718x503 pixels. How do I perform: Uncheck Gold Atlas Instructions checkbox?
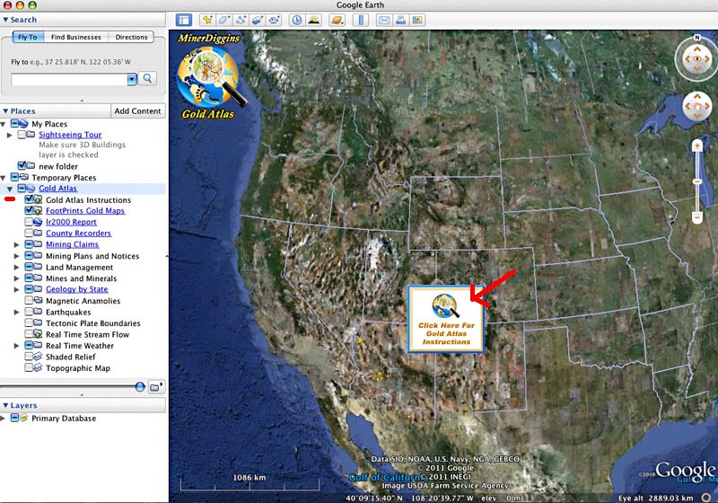(29, 199)
